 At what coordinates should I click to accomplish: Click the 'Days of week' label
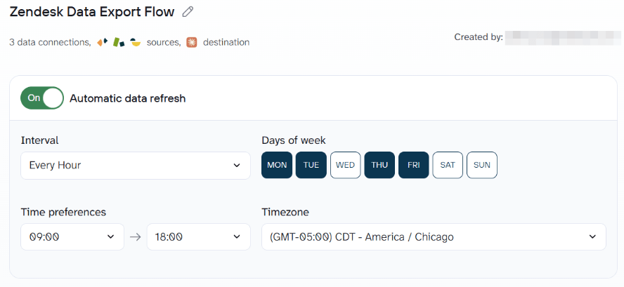coord(294,140)
